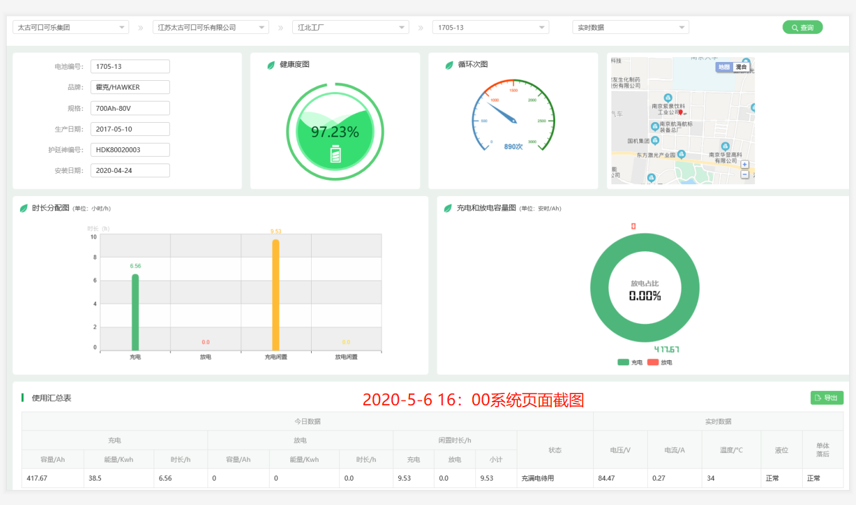The image size is (856, 505).
Task: Click the map zoom in plus icon
Action: [x=744, y=165]
